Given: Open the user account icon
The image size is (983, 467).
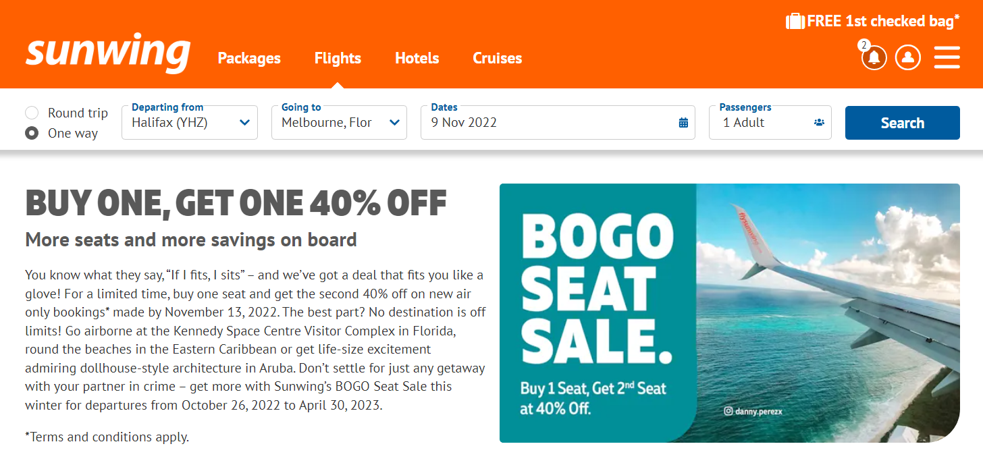Looking at the screenshot, I should tap(908, 57).
